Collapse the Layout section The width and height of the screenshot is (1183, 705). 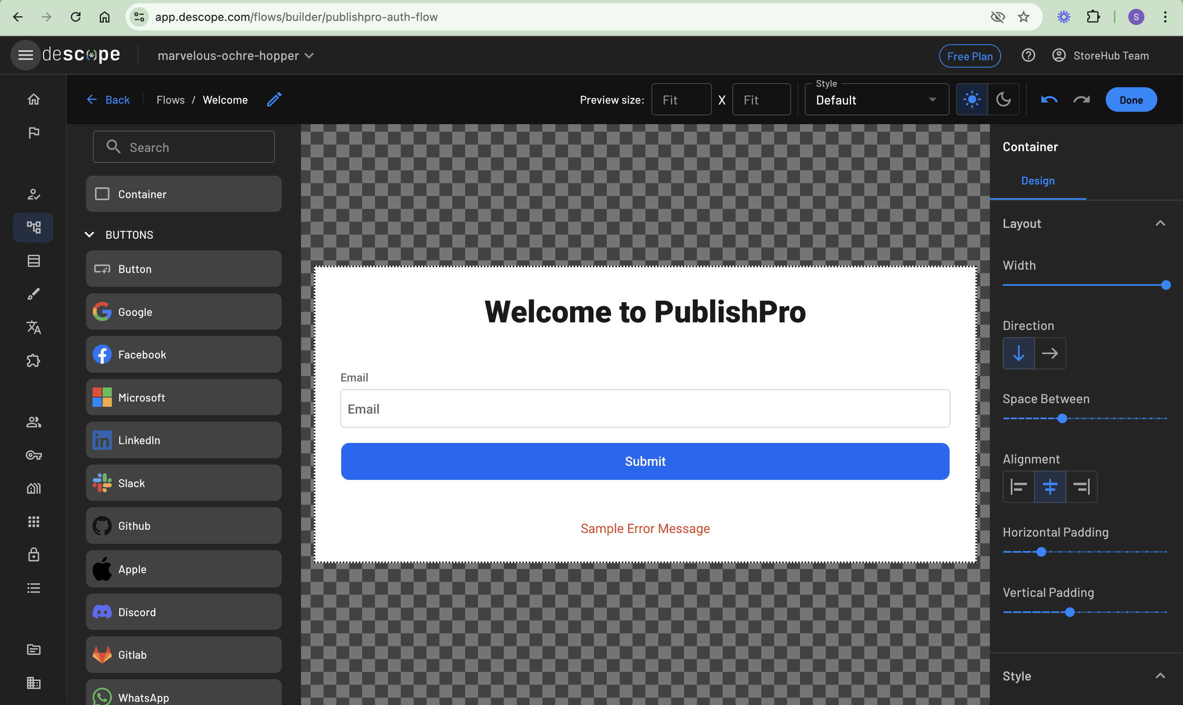[1160, 223]
